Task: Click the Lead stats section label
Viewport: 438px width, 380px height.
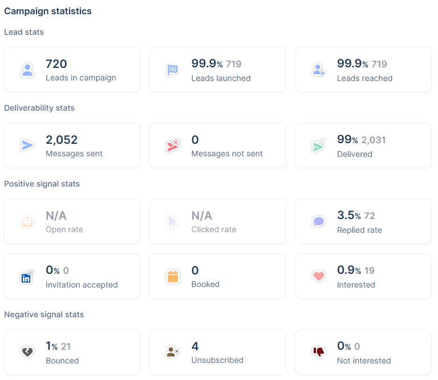Action: pos(24,32)
